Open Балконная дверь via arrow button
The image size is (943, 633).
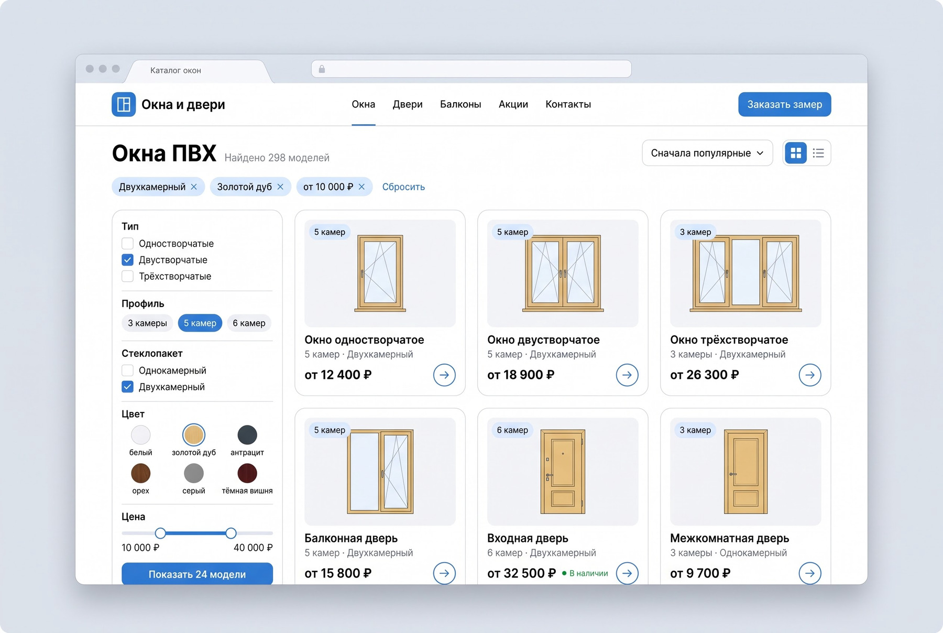pyautogui.click(x=444, y=573)
